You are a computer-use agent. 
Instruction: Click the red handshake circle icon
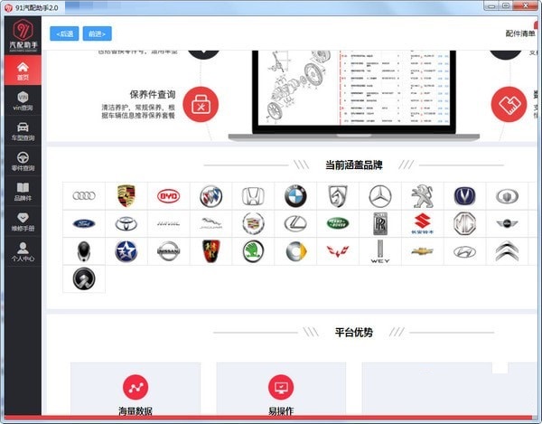tap(509, 105)
